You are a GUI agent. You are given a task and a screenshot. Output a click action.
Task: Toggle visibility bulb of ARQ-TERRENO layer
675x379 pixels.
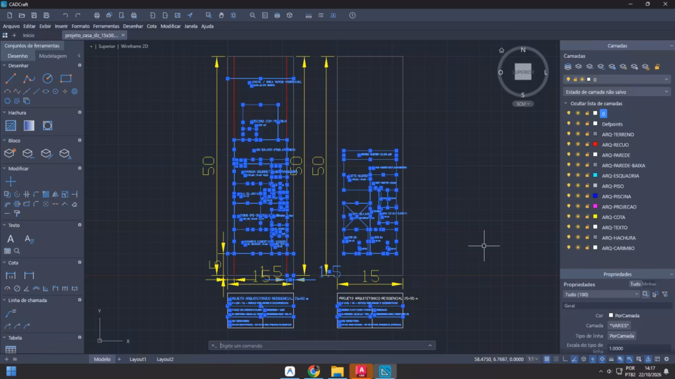(569, 134)
